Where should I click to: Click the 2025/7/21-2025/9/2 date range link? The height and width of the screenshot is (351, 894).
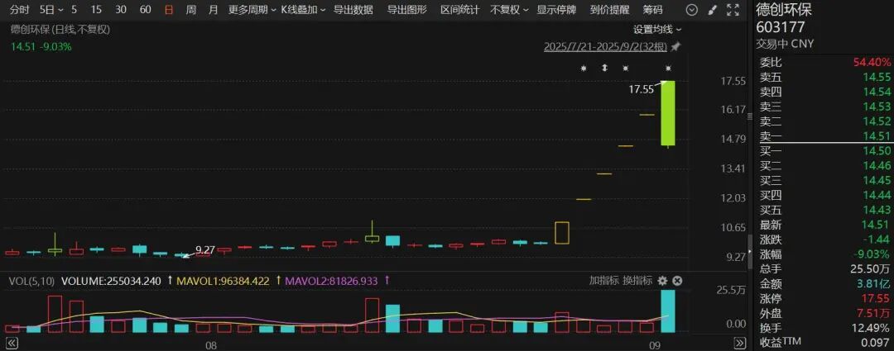605,46
